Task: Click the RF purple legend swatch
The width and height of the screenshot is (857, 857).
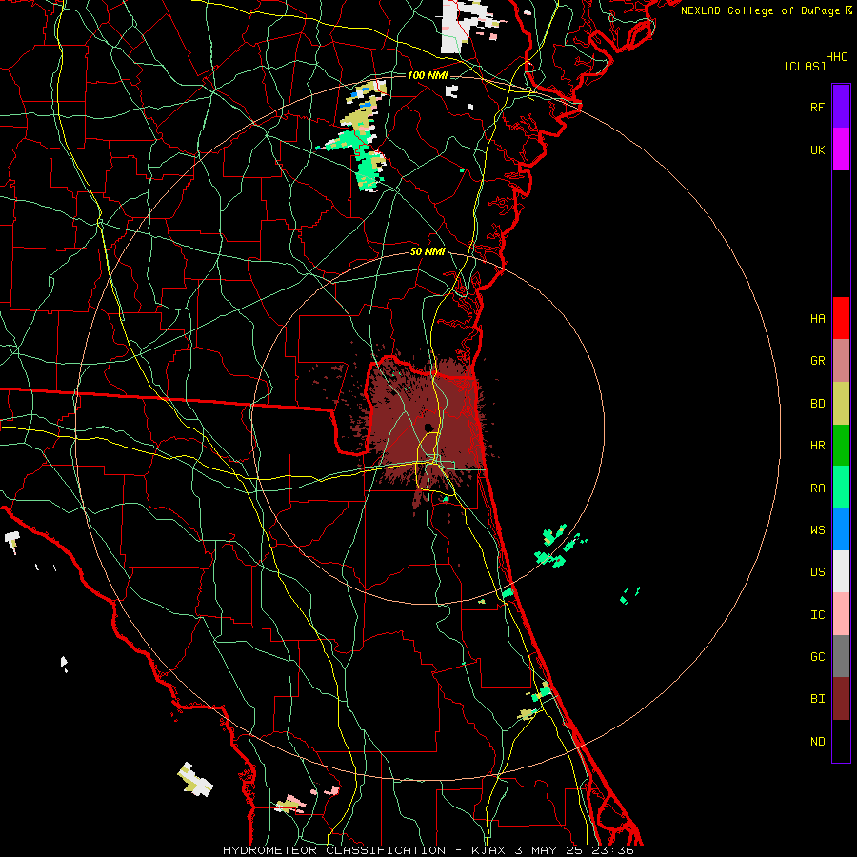Action: (841, 107)
